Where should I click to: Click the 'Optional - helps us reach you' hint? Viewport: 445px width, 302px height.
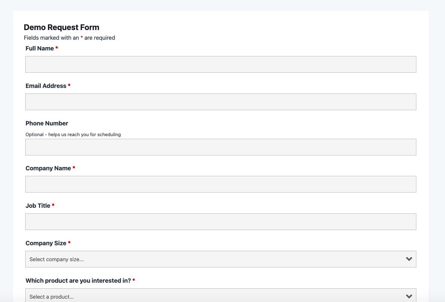pos(73,134)
